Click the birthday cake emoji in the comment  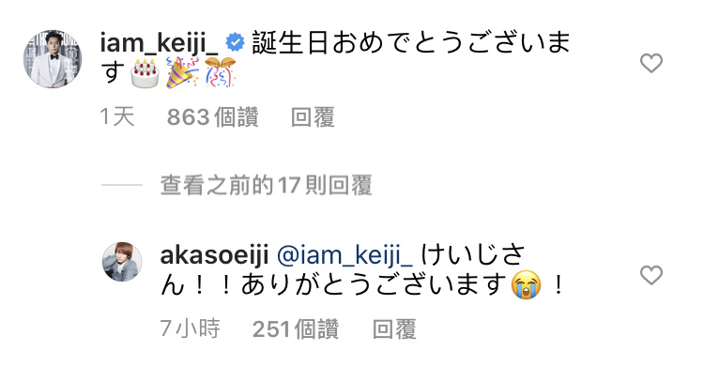(145, 73)
